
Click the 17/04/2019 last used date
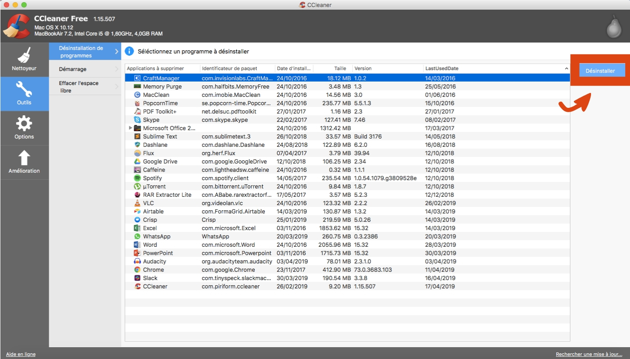[440, 286]
